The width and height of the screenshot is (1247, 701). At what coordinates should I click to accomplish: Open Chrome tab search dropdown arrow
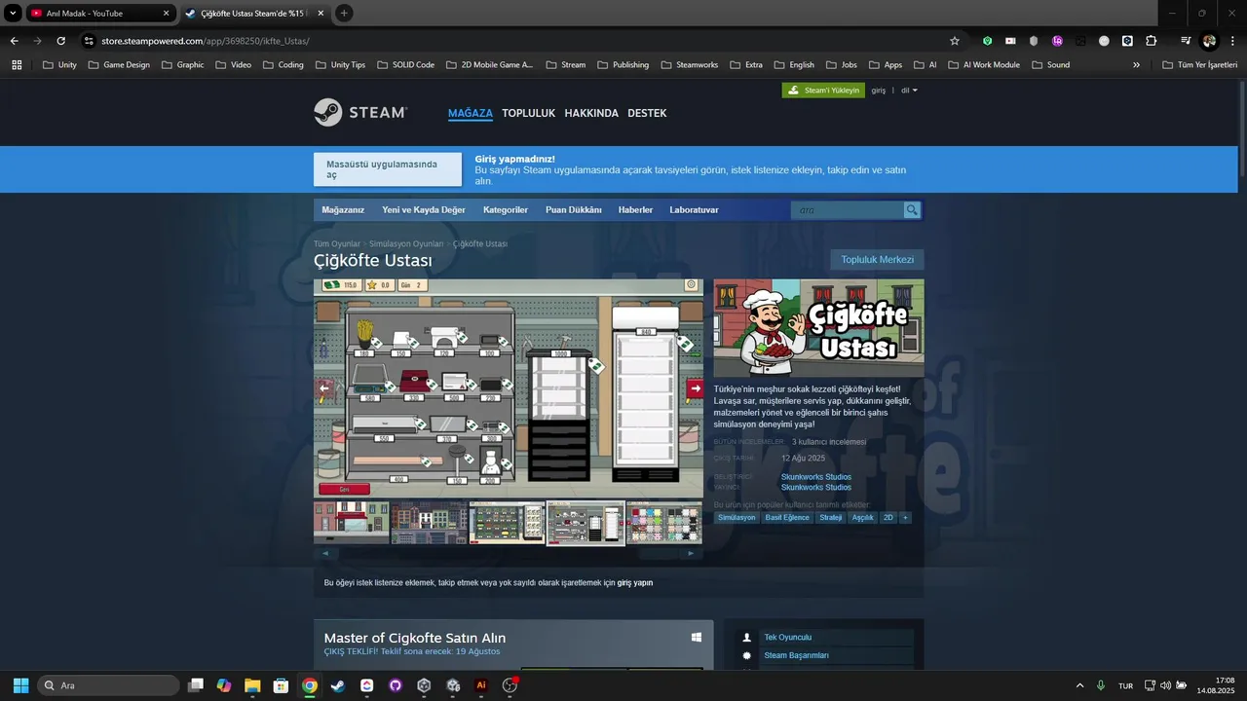[x=13, y=14]
